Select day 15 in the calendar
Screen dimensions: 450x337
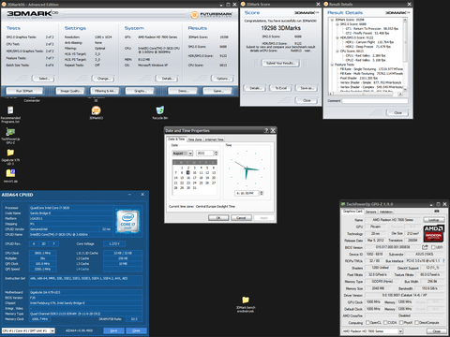tap(182, 178)
